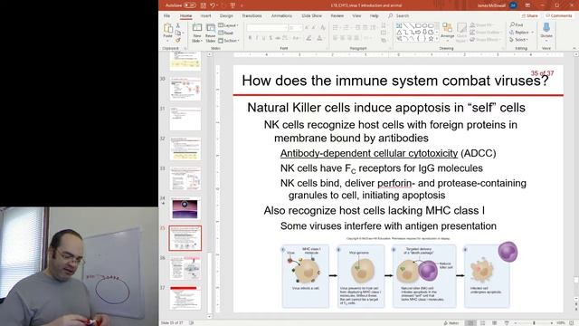
Task: Click the Notes button in status bar
Action: (x=451, y=323)
